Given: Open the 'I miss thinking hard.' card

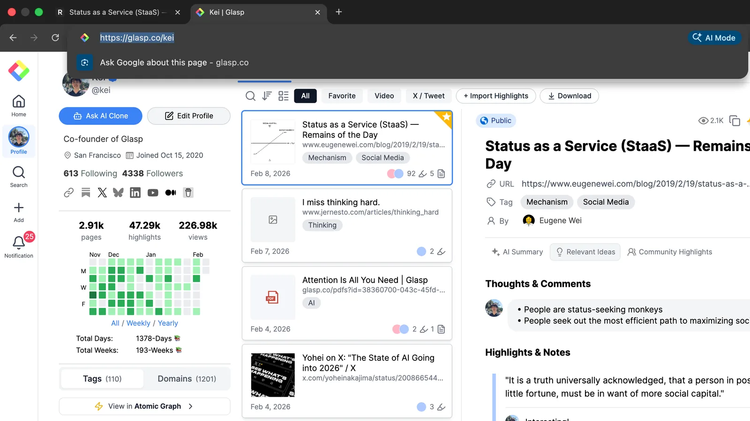Looking at the screenshot, I should point(347,226).
